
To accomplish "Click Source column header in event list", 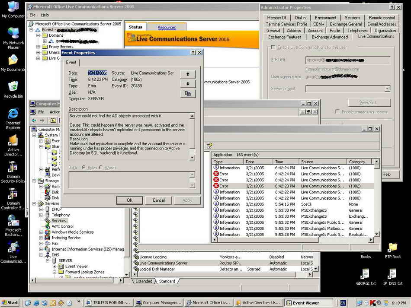I will click(323, 162).
